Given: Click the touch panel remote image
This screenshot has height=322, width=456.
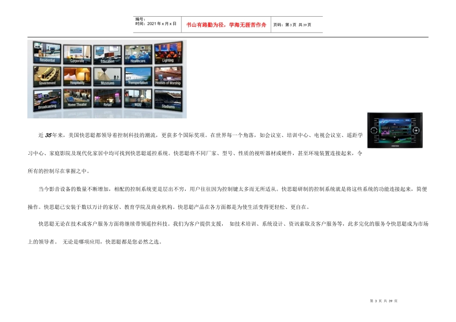Looking at the screenshot, I should [395, 130].
